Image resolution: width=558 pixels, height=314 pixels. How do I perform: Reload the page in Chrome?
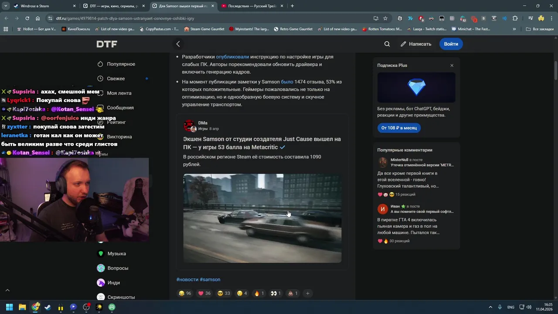[27, 18]
